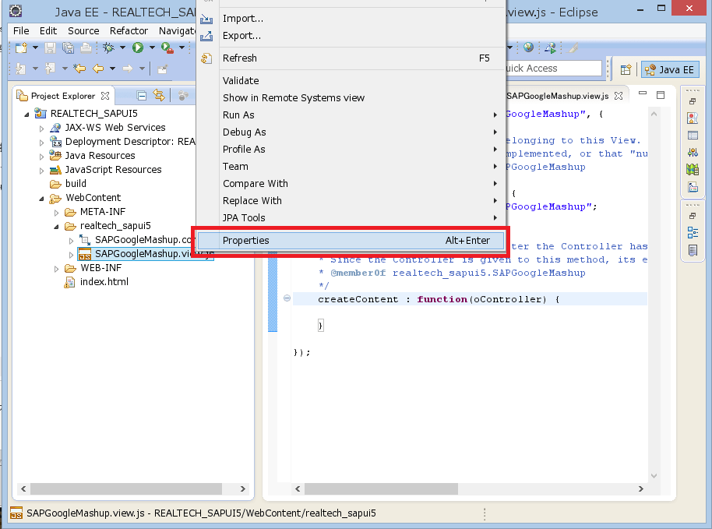Go to last edit location arrow icon
The height and width of the screenshot is (529, 712).
point(79,69)
